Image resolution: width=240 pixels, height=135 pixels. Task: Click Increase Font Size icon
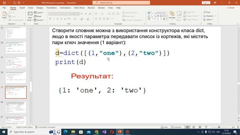click(x=82, y=14)
